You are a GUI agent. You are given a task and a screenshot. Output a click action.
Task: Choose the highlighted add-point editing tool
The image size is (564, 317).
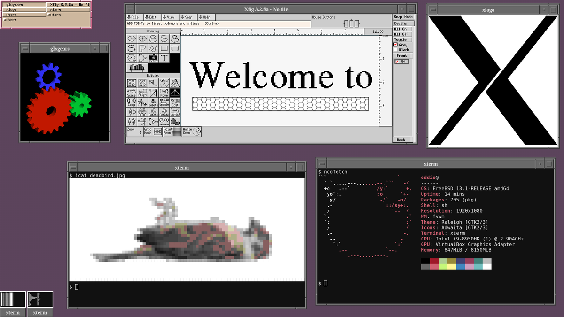175,93
